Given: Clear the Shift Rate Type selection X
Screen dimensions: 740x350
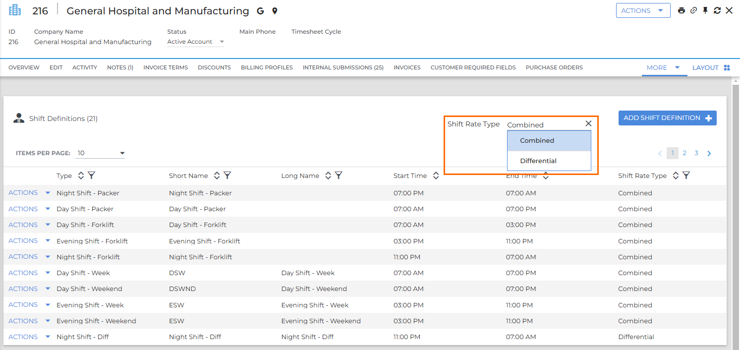Looking at the screenshot, I should coord(588,123).
